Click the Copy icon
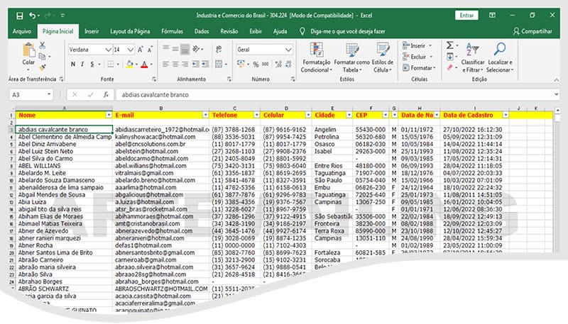The width and height of the screenshot is (568, 324). pos(42,57)
